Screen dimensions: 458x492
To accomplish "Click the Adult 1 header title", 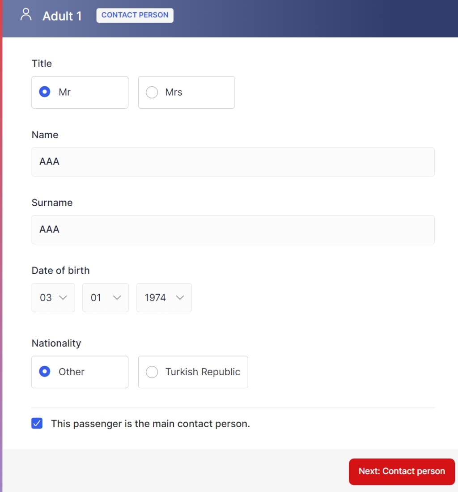I will pyautogui.click(x=62, y=16).
